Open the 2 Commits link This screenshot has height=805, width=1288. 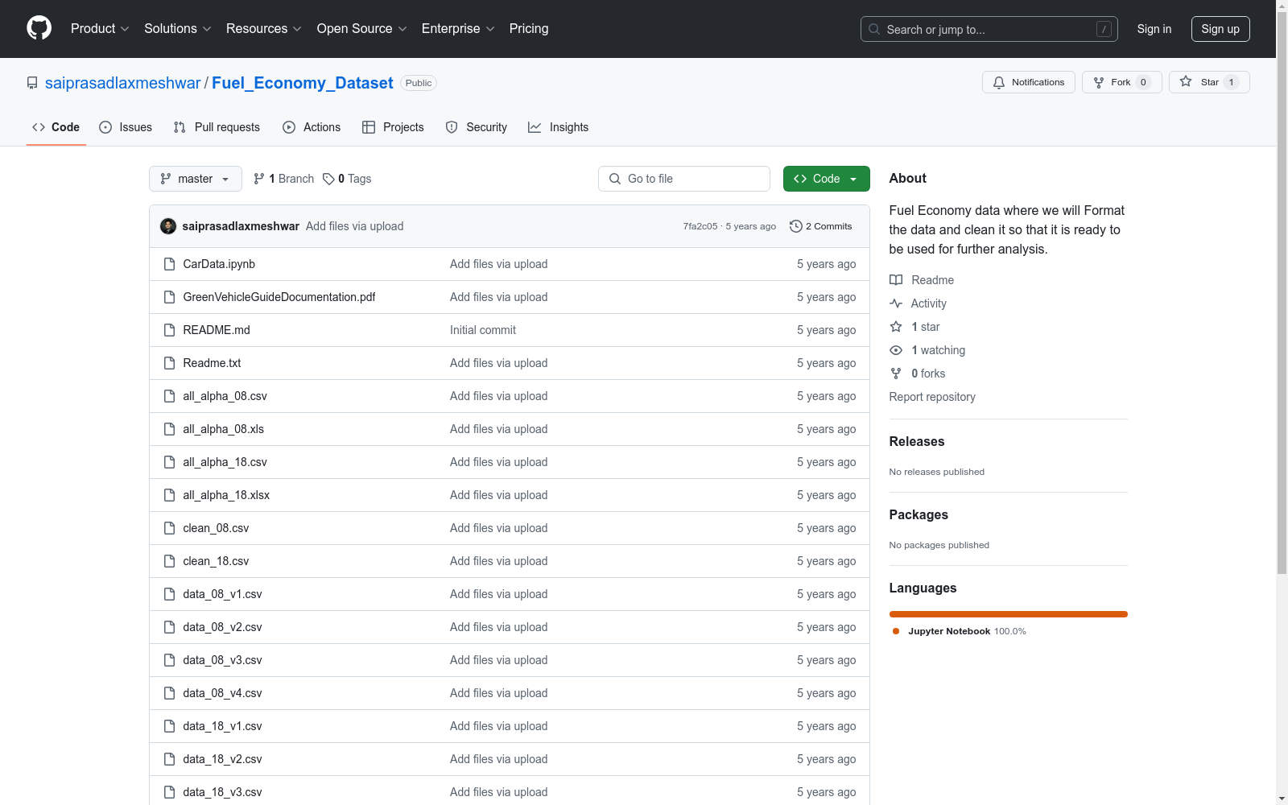(x=821, y=226)
